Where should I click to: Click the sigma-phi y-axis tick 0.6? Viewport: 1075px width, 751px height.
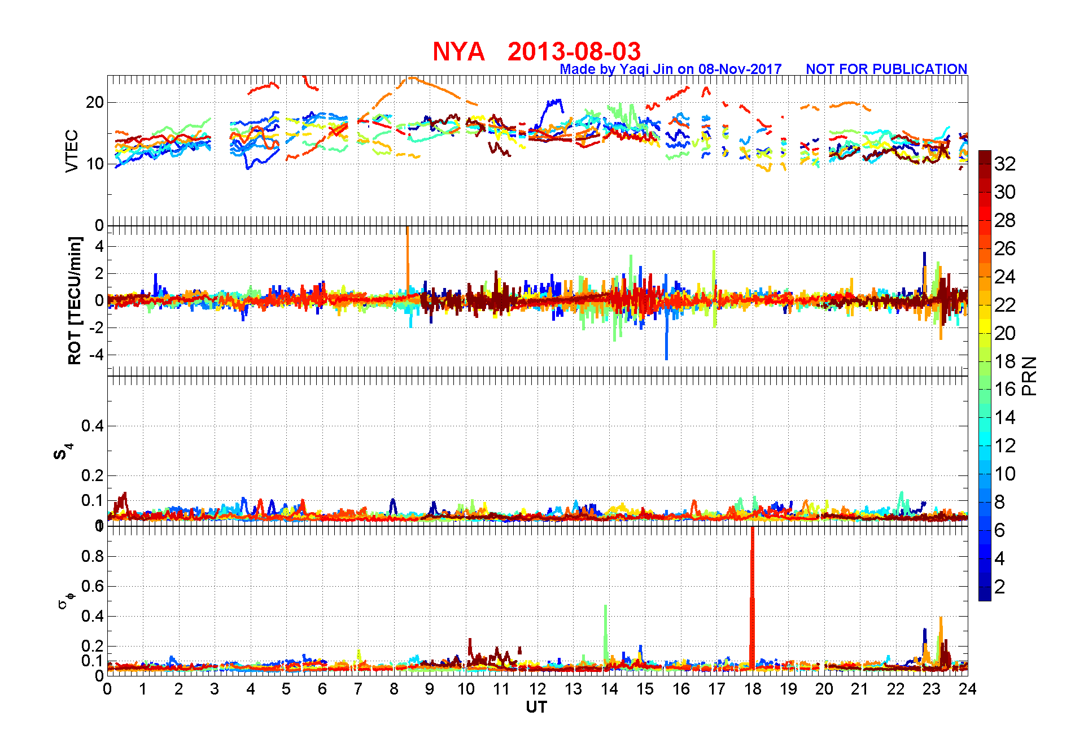click(x=93, y=586)
